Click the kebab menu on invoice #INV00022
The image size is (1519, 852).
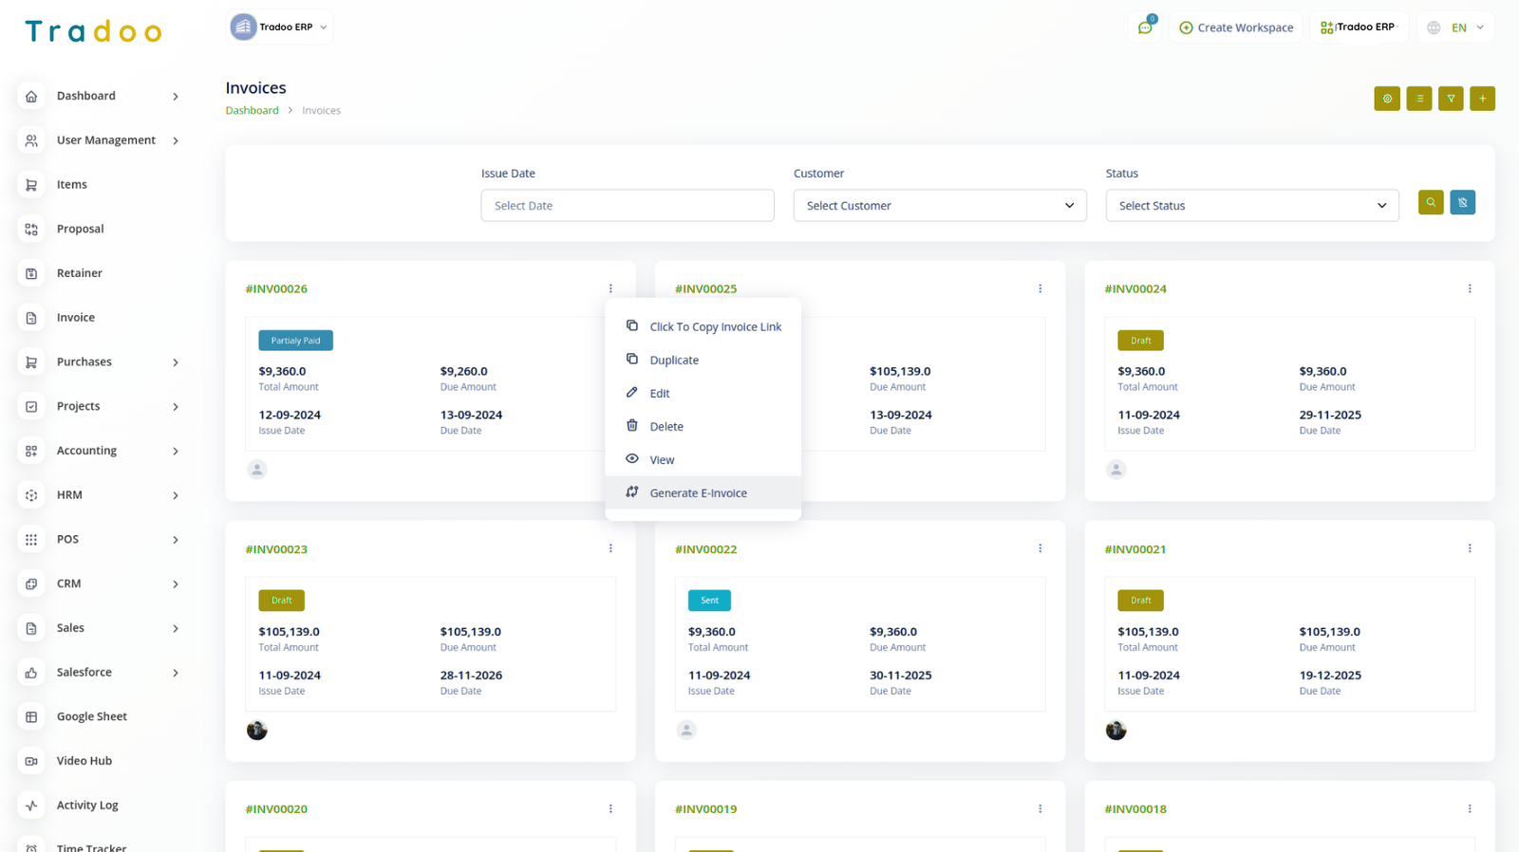1040,548
